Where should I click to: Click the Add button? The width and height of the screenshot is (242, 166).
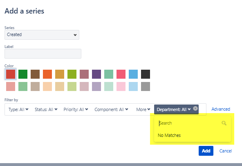pyautogui.click(x=206, y=151)
